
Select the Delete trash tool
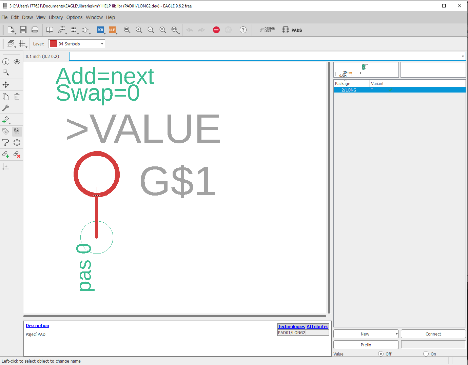(x=17, y=97)
